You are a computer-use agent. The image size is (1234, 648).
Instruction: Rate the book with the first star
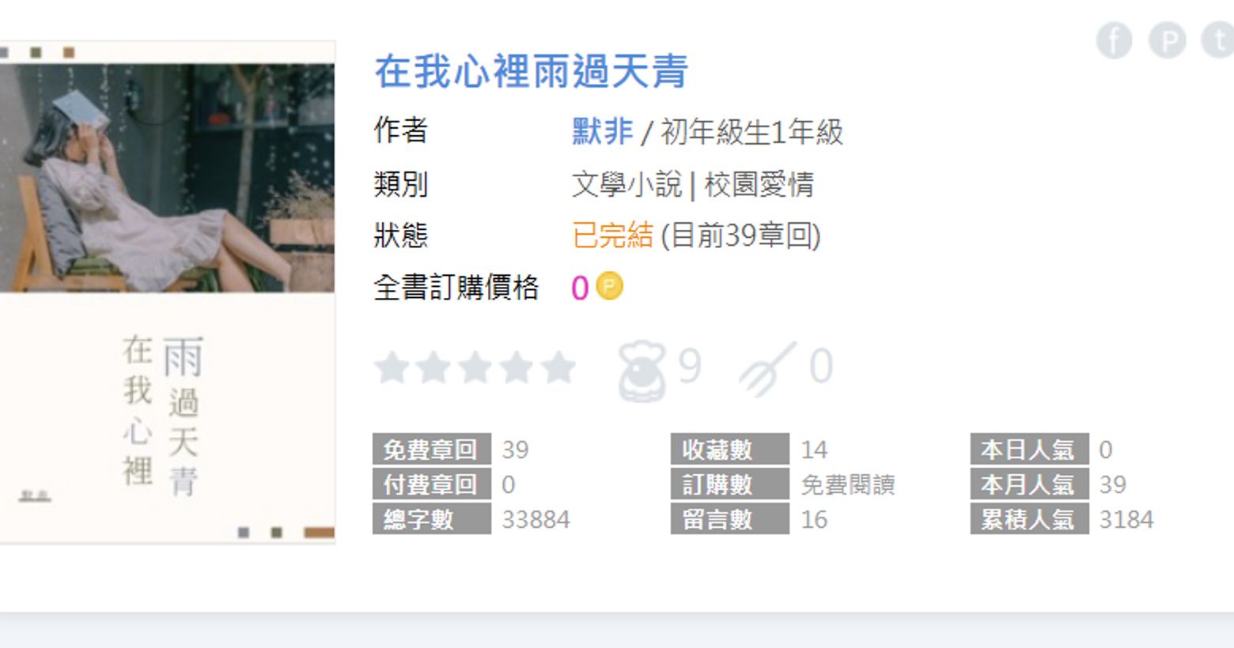click(391, 367)
